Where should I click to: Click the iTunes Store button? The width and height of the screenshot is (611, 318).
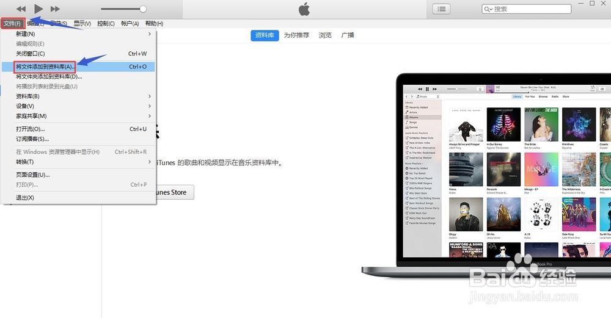pyautogui.click(x=175, y=192)
